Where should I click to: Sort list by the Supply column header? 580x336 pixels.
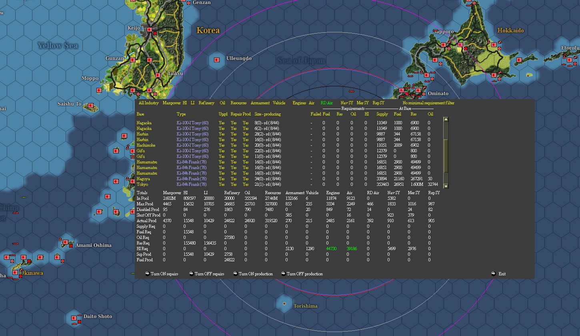(382, 114)
